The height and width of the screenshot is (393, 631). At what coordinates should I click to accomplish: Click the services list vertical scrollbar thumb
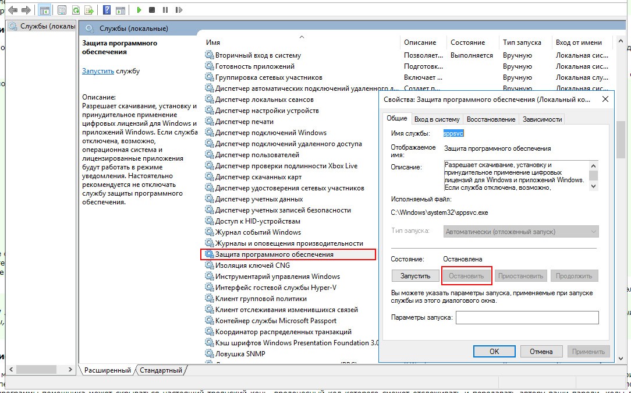tap(621, 140)
